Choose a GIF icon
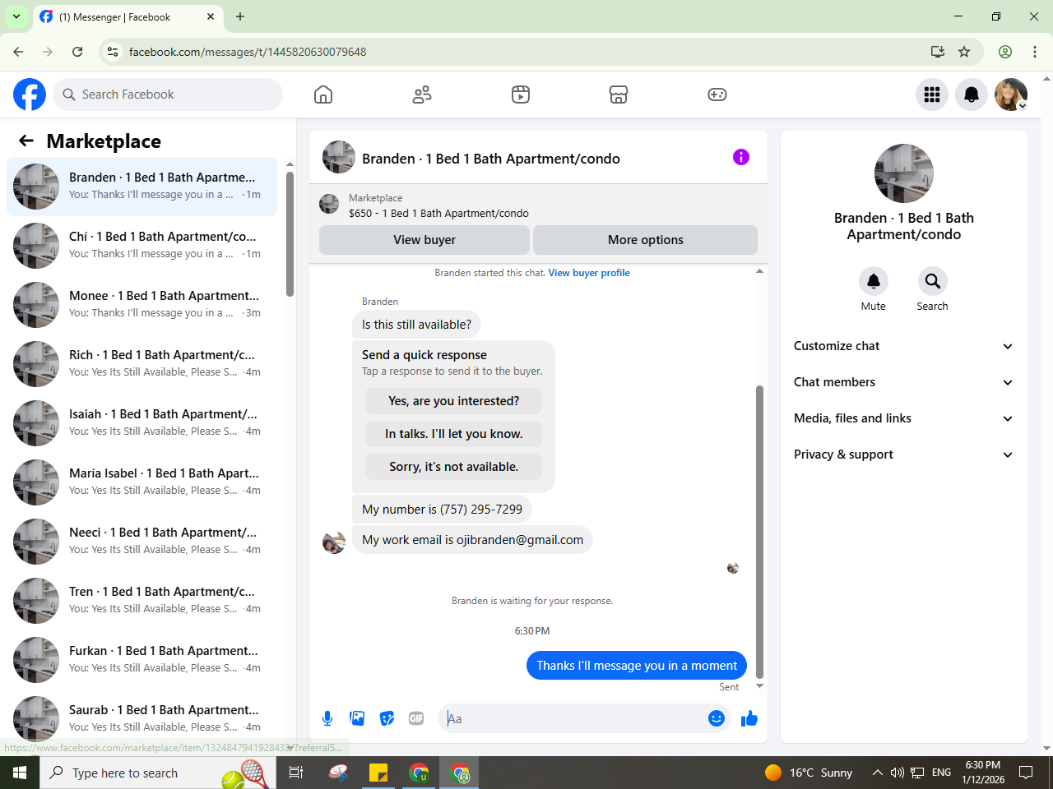The height and width of the screenshot is (789, 1053). pos(416,718)
